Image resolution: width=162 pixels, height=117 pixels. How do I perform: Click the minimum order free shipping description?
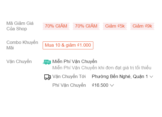point(102,68)
